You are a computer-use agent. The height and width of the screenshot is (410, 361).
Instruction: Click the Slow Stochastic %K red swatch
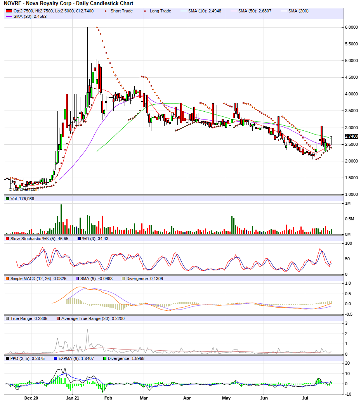pos(7,239)
